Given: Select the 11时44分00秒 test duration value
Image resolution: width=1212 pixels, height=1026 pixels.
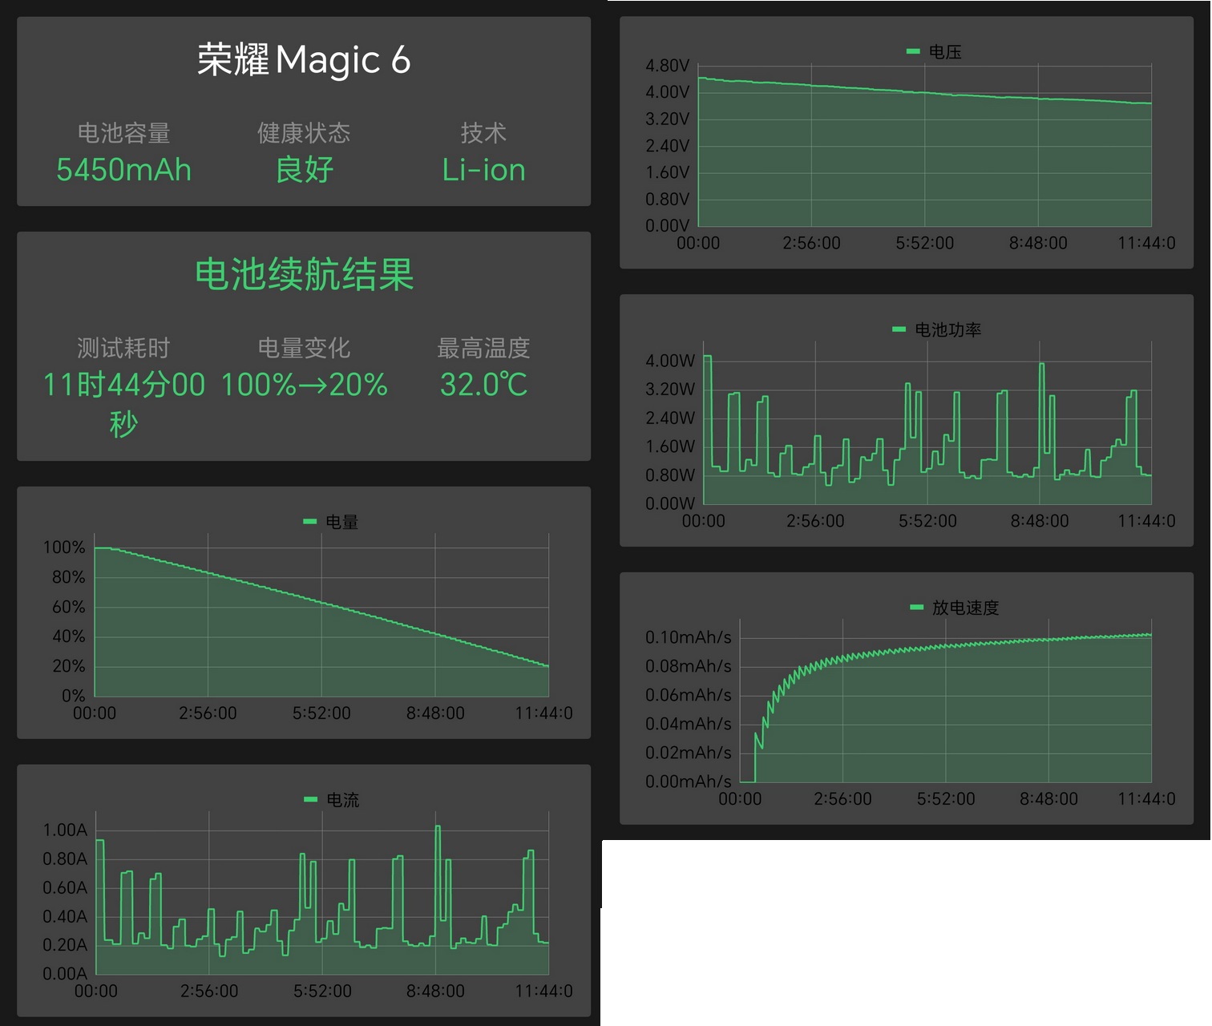Looking at the screenshot, I should click(x=124, y=404).
